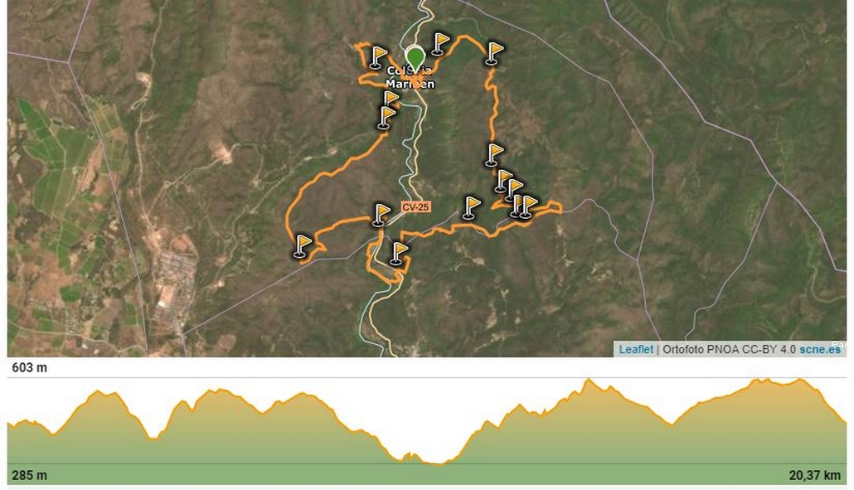Click the lowest valley point of elevation profile

[x=438, y=463]
